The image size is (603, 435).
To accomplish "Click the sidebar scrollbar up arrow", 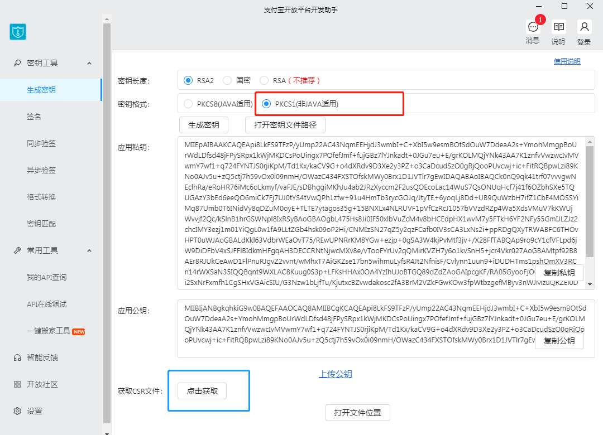I will click(x=107, y=19).
